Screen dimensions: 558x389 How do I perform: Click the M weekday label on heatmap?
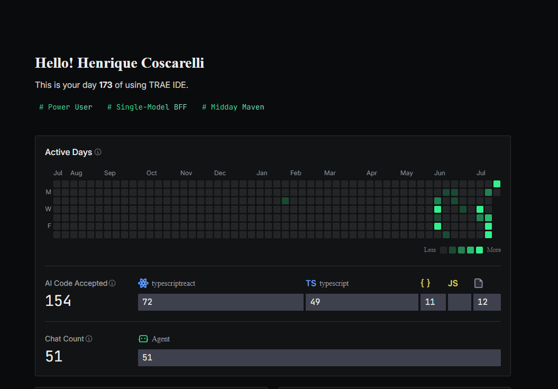pos(49,192)
